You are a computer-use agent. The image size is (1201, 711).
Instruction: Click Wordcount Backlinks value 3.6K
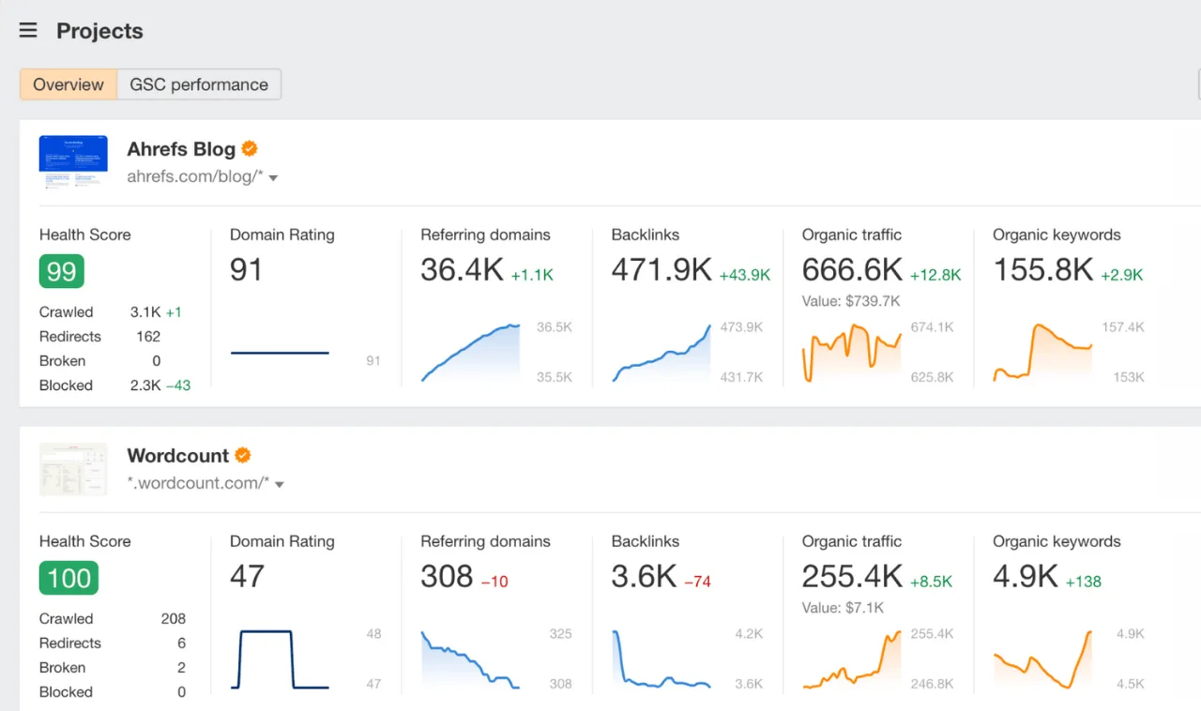click(x=644, y=576)
